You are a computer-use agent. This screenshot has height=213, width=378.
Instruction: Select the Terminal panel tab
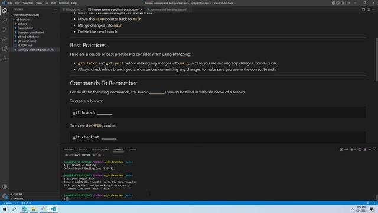coord(118,150)
